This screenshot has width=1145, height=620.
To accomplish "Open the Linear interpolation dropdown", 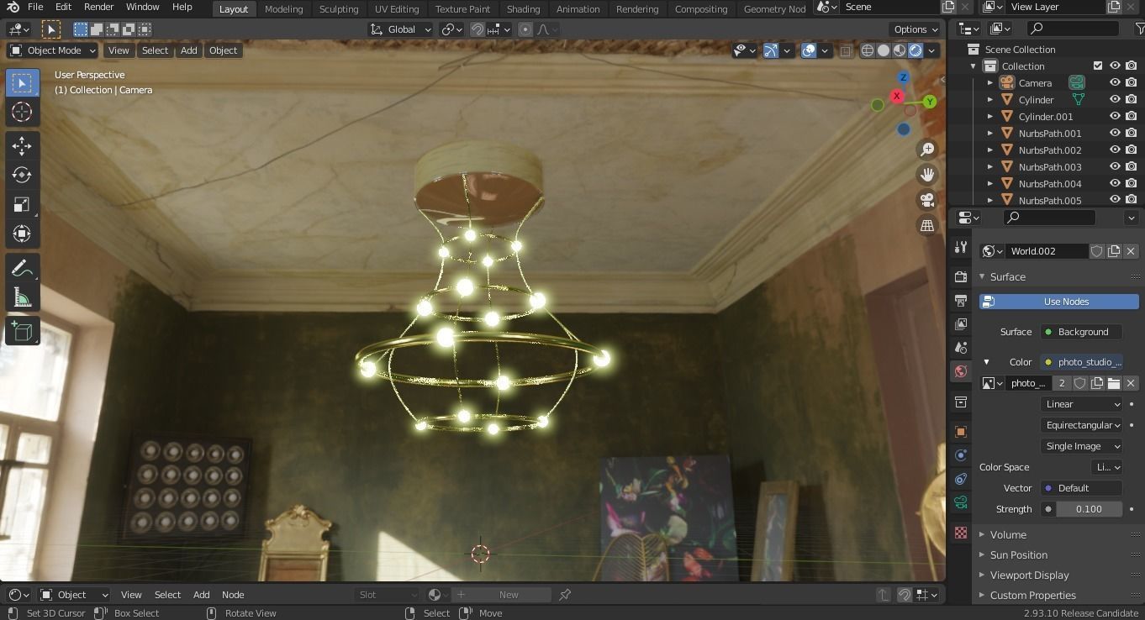I will tap(1081, 404).
